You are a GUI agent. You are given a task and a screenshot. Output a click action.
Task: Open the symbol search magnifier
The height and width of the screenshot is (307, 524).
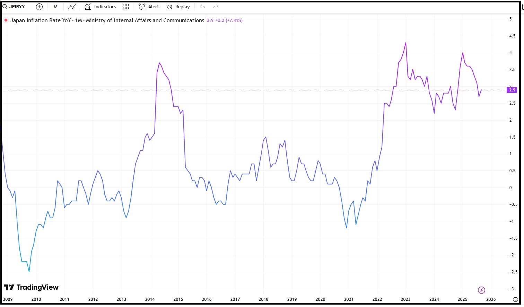coord(5,6)
